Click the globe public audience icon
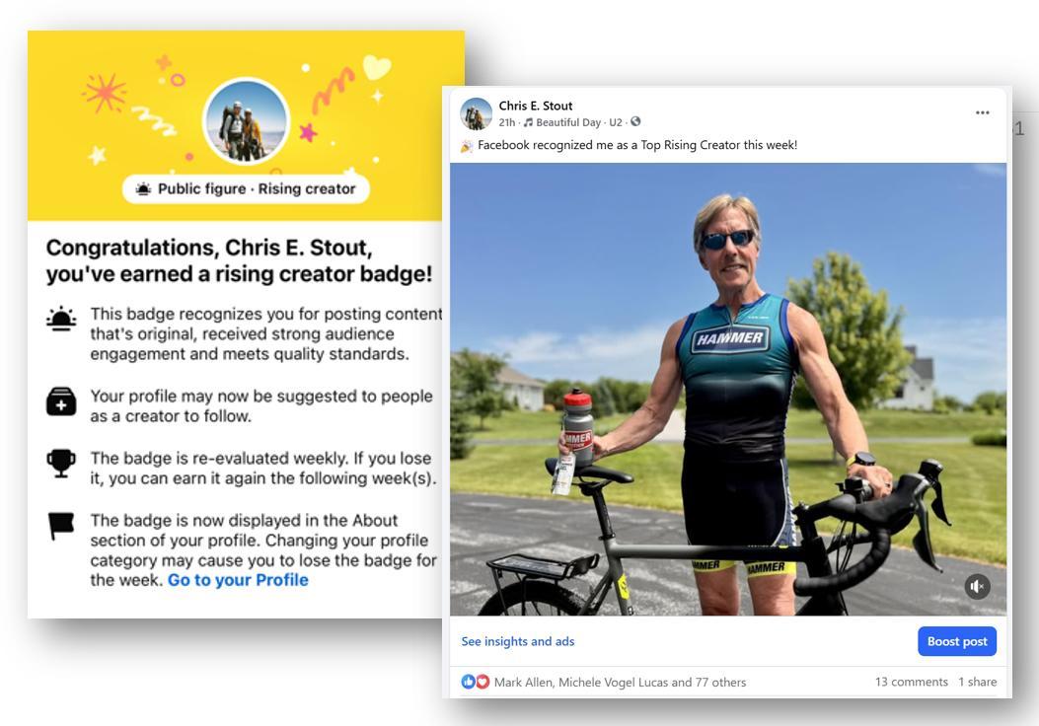 [635, 122]
